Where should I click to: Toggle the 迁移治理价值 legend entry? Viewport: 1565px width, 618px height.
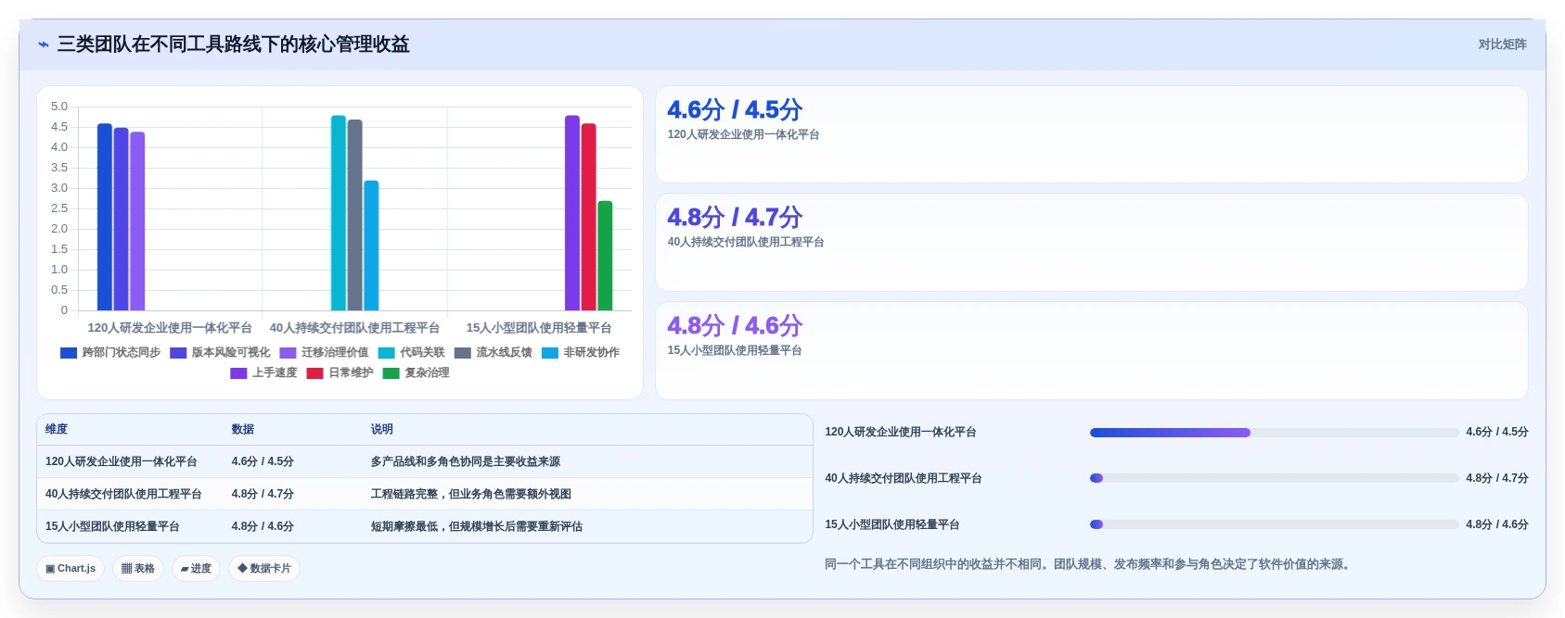click(x=324, y=352)
